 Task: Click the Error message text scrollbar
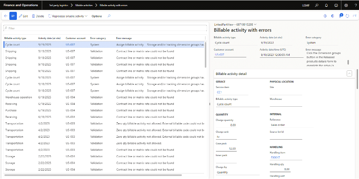pyautogui.click(x=348, y=62)
